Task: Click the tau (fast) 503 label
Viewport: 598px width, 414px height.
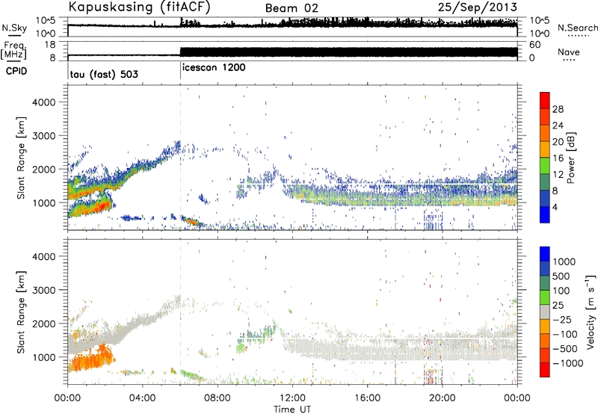Action: [x=104, y=74]
